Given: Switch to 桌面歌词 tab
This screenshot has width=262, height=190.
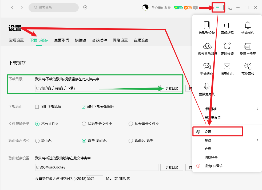Looking at the screenshot, I should pos(61,40).
